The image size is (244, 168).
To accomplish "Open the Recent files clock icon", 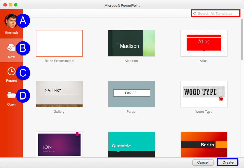I will click(x=11, y=72).
